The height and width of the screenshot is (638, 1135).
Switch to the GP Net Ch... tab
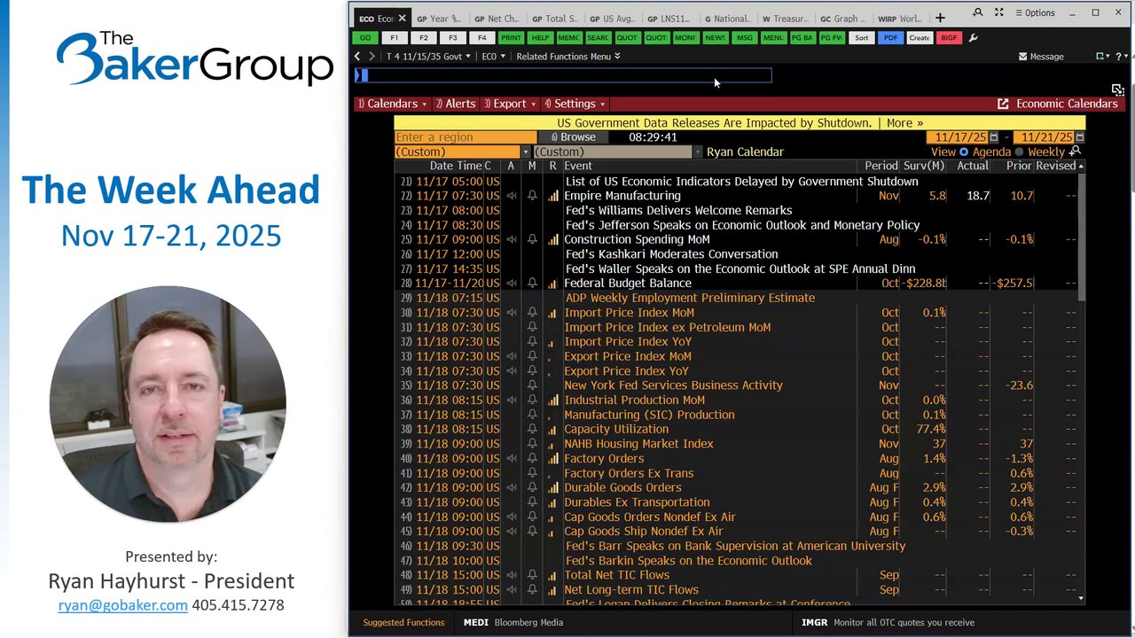click(x=497, y=19)
